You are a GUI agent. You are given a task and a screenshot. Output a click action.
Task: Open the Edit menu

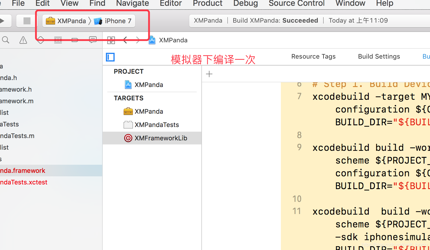coord(42,3)
